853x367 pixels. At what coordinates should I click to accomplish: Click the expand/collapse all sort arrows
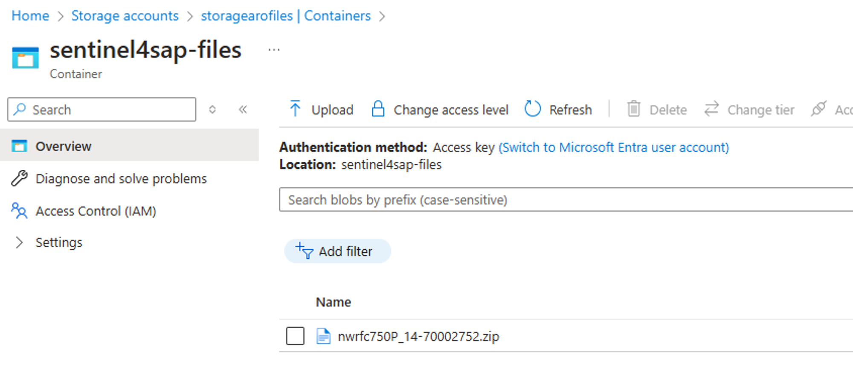tap(212, 110)
